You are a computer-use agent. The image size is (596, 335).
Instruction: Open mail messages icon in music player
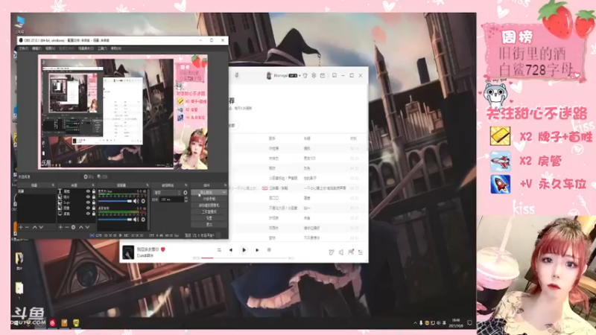323,75
